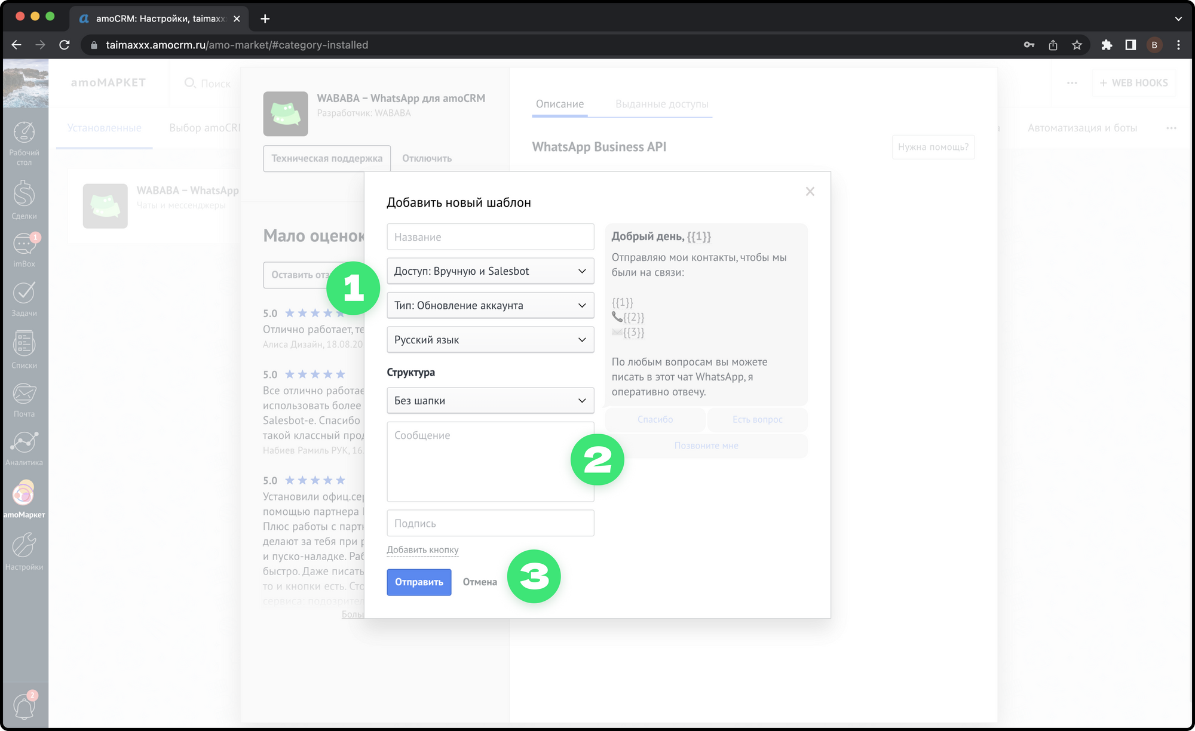Click the Добавить кнопку link

pos(422,549)
